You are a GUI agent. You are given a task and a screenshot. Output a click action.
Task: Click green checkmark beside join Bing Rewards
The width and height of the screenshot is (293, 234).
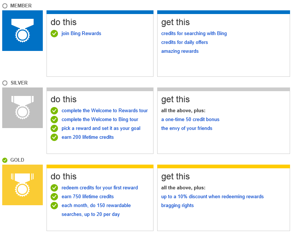tap(54, 34)
